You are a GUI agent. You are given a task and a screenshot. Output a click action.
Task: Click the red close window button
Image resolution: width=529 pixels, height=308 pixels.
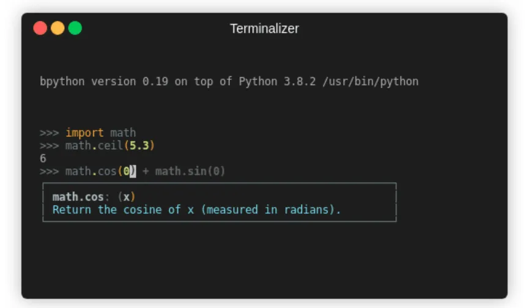tap(40, 28)
